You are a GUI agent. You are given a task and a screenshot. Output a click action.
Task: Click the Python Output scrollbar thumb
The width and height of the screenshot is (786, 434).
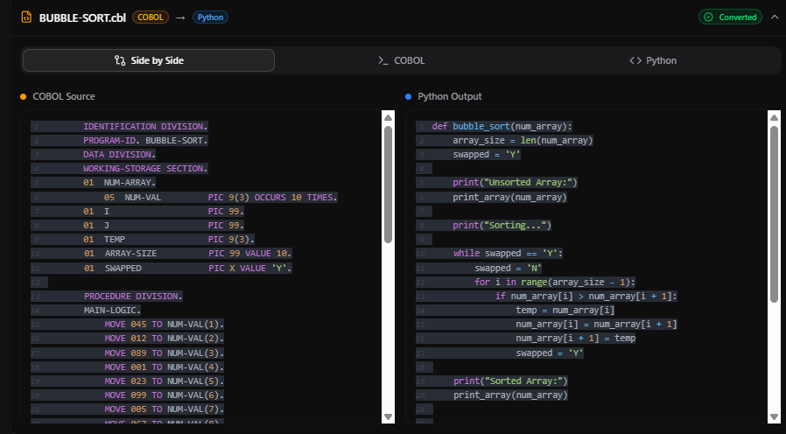point(774,214)
